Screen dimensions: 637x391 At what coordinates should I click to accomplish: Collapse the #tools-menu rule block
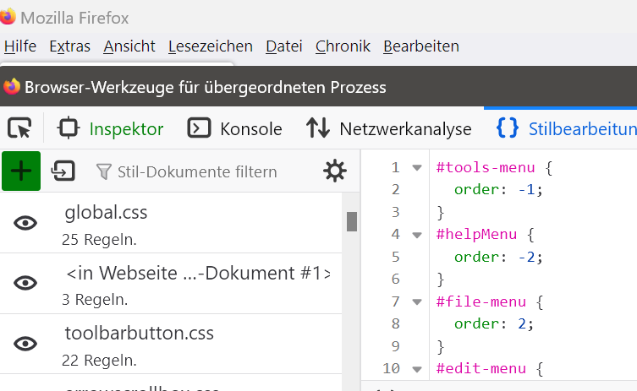[416, 168]
